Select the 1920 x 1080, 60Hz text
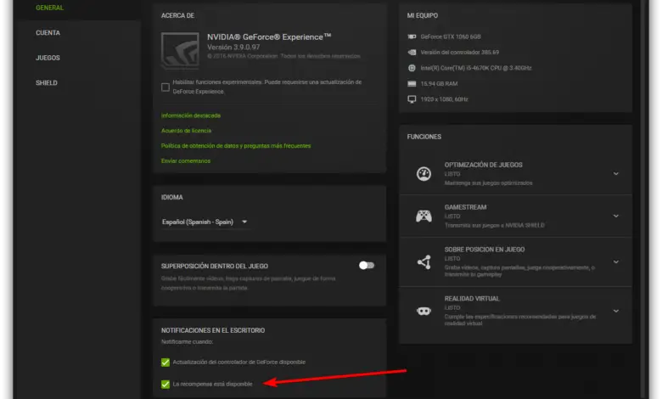662x399 pixels. coord(444,99)
